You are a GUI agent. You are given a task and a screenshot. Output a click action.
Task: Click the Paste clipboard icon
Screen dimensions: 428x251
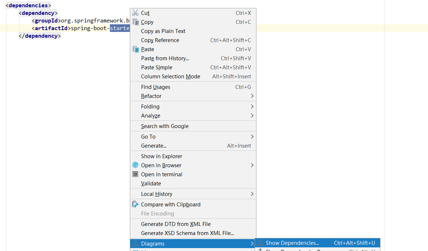pyautogui.click(x=136, y=49)
